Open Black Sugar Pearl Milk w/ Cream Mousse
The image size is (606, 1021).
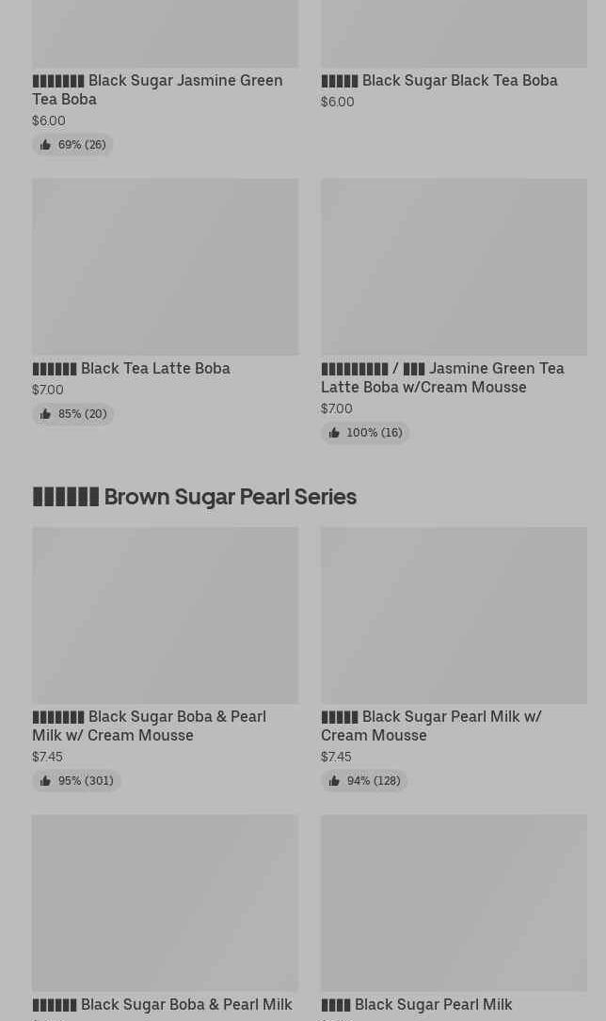coord(431,726)
